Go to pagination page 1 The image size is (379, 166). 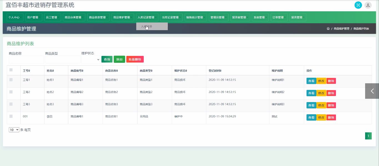(x=368, y=136)
